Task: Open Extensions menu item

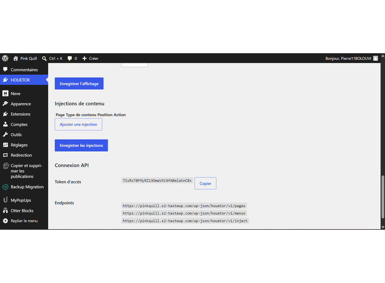Action: point(24,114)
